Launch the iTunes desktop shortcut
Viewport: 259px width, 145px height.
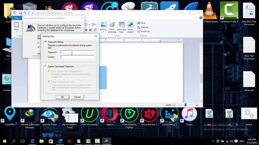click(x=189, y=116)
